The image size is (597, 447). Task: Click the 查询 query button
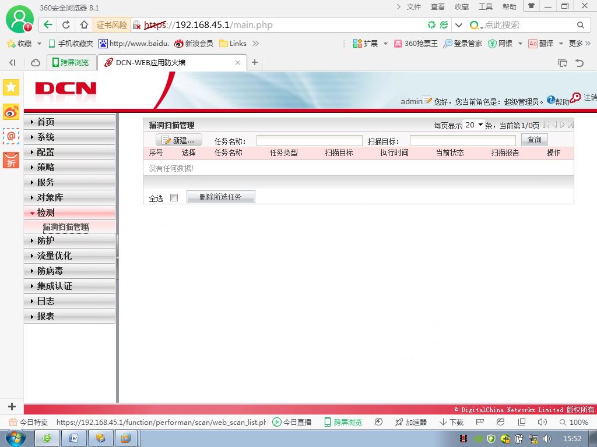(534, 140)
